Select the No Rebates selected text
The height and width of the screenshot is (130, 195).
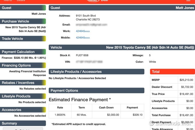(x=33, y=89)
